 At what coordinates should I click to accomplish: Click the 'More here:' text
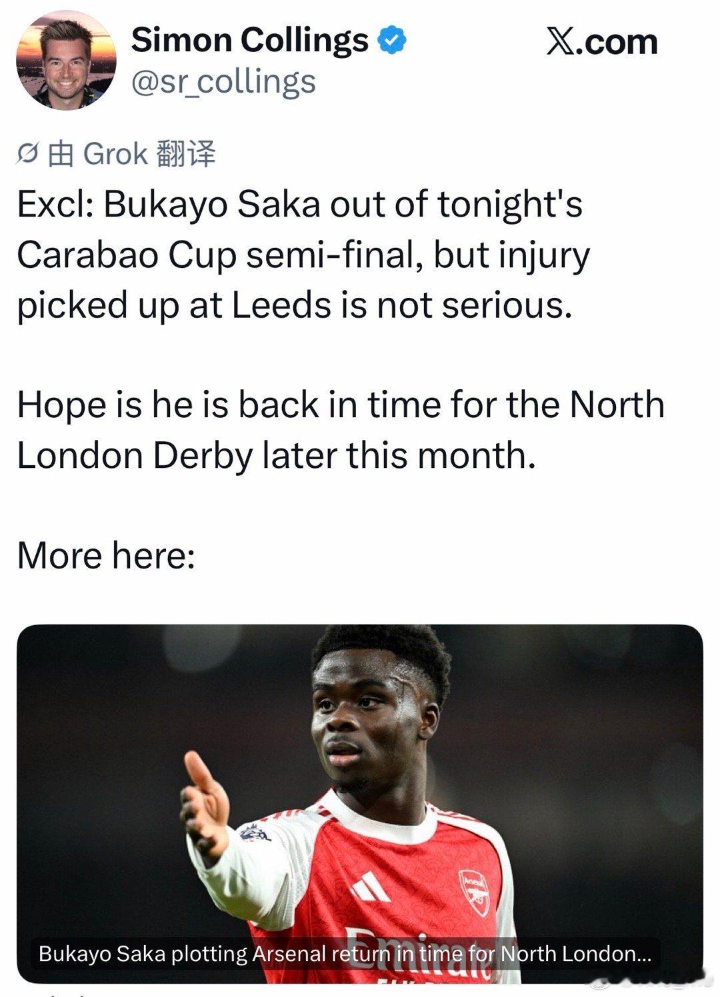click(106, 555)
